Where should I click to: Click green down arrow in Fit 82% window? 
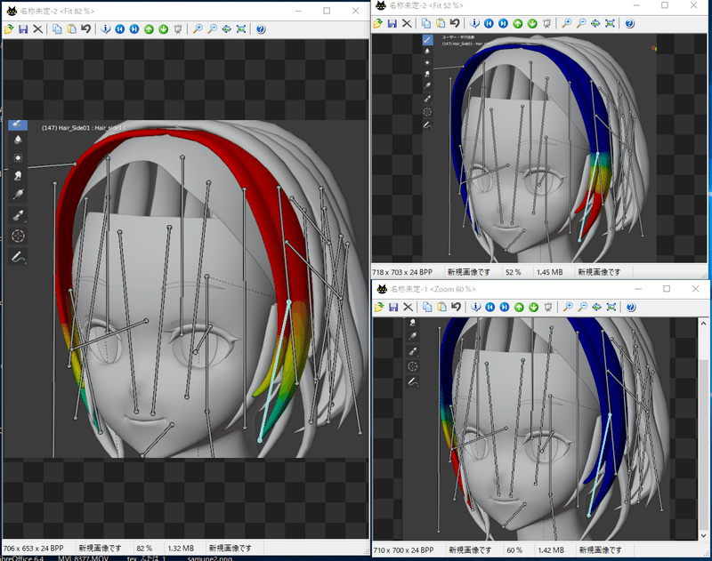point(164,29)
